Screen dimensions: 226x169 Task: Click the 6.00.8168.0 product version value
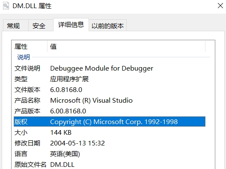(x=68, y=111)
